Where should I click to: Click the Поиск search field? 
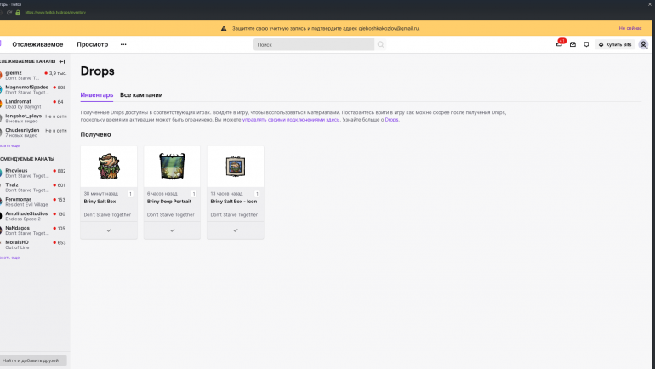point(314,44)
